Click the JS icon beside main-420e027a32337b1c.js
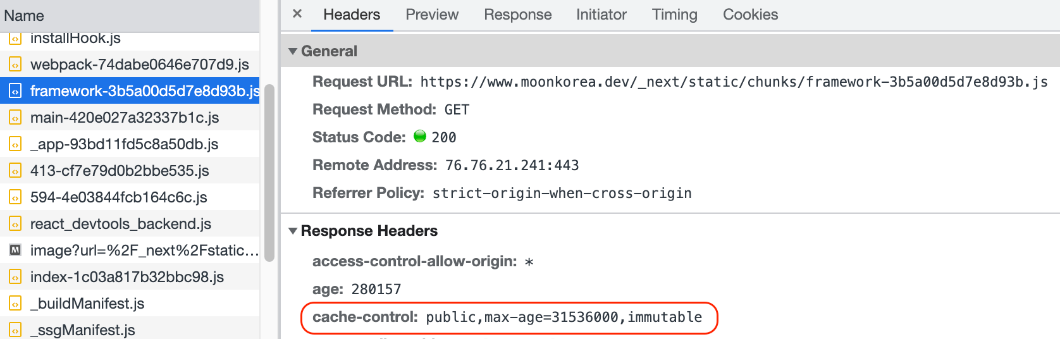This screenshot has width=1060, height=339. pos(15,118)
